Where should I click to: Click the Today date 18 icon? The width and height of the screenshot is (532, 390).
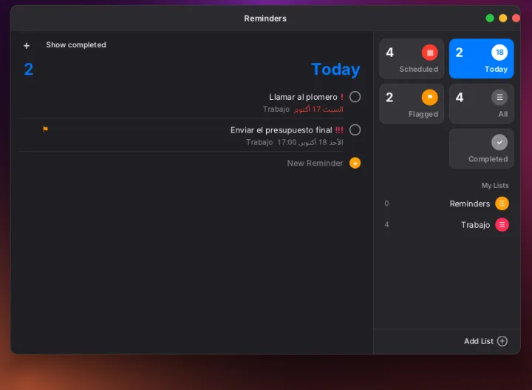(x=499, y=53)
